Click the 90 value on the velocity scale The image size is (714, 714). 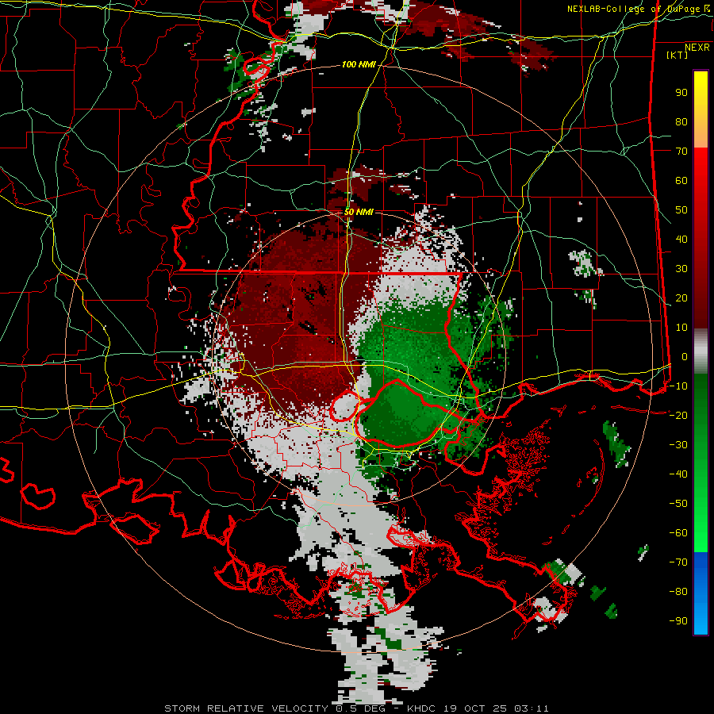681,93
